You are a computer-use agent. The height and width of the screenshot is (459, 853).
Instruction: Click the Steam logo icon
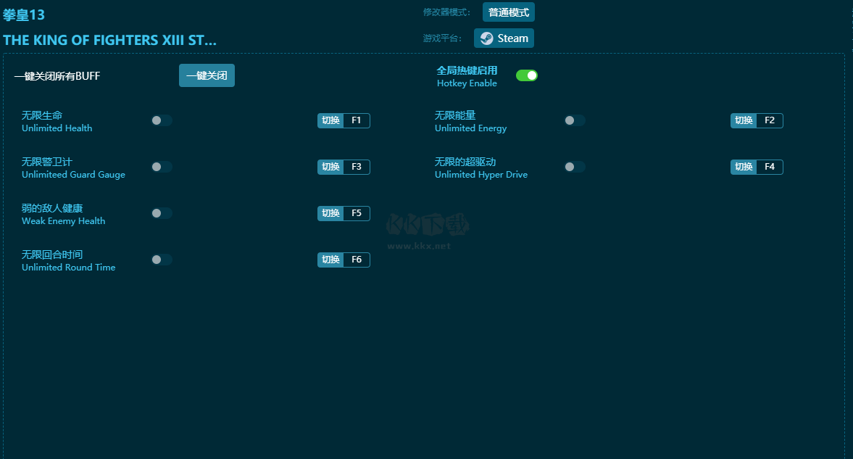point(487,38)
